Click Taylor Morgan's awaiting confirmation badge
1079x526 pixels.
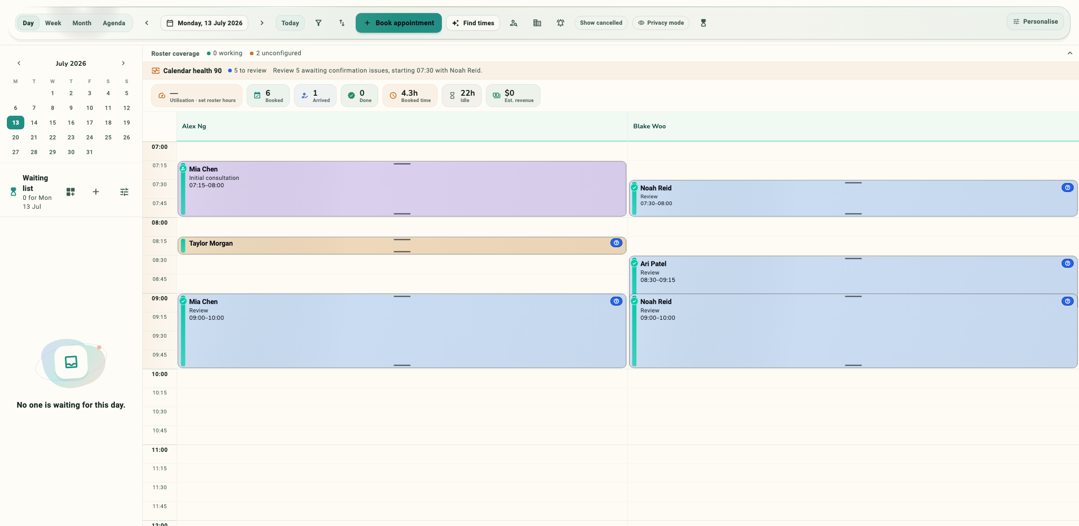(x=616, y=243)
